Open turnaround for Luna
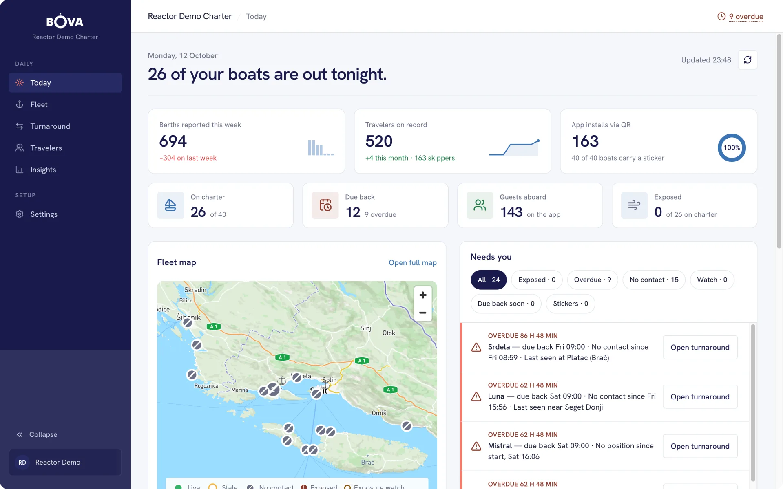The height and width of the screenshot is (489, 783). point(700,396)
